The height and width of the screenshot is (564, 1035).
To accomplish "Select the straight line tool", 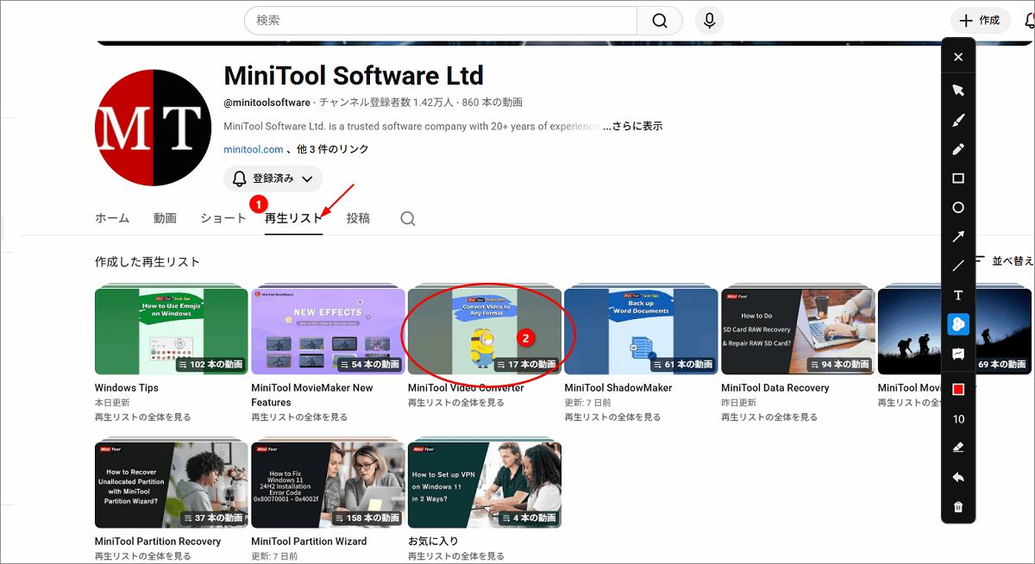I will coord(957,266).
